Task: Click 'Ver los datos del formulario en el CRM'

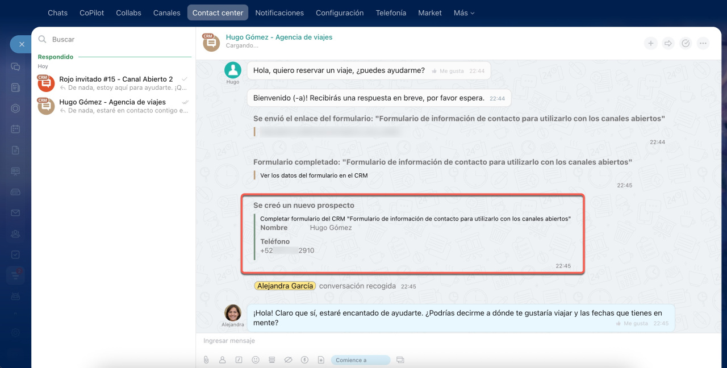Action: pyautogui.click(x=314, y=175)
